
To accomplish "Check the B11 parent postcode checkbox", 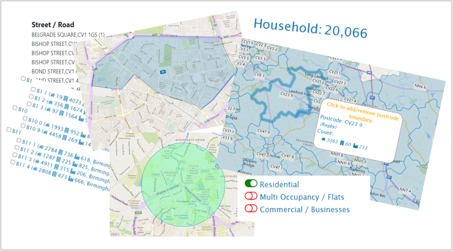I will coord(9,130).
